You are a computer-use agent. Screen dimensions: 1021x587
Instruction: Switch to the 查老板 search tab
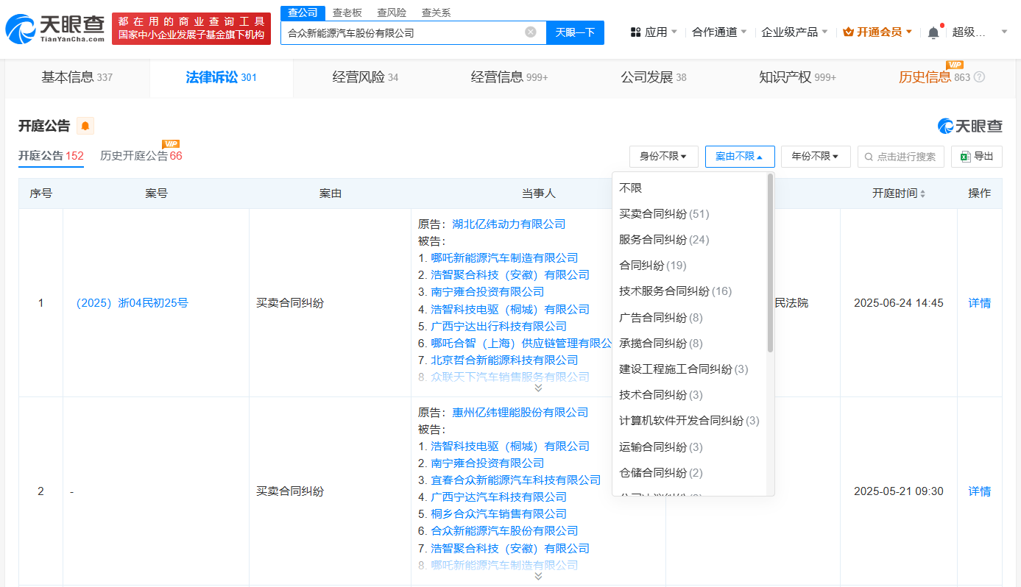pos(347,13)
